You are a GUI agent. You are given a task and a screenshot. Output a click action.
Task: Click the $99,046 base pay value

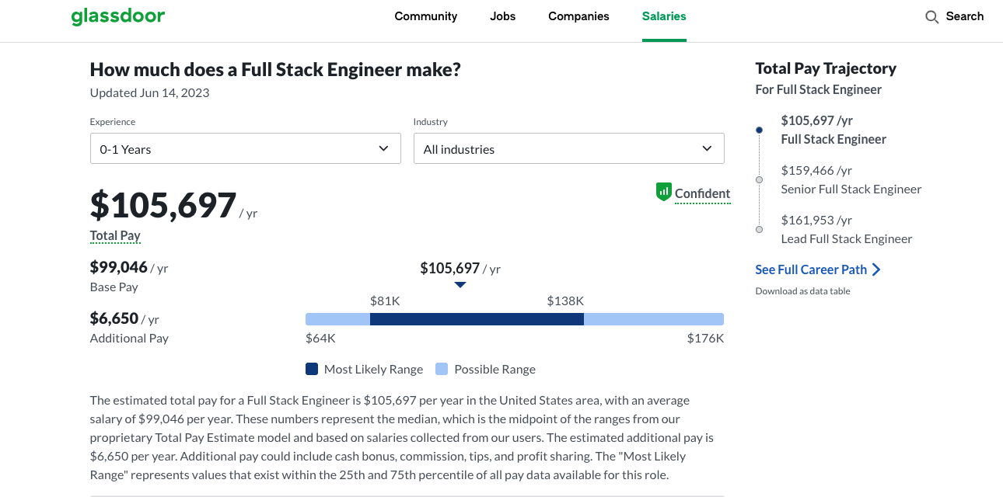pyautogui.click(x=119, y=267)
